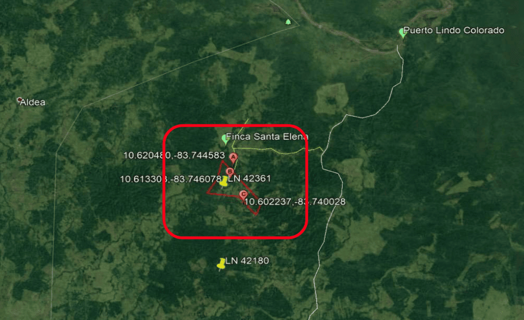Select the LN 42180 label text
The image size is (524, 320).
click(247, 260)
